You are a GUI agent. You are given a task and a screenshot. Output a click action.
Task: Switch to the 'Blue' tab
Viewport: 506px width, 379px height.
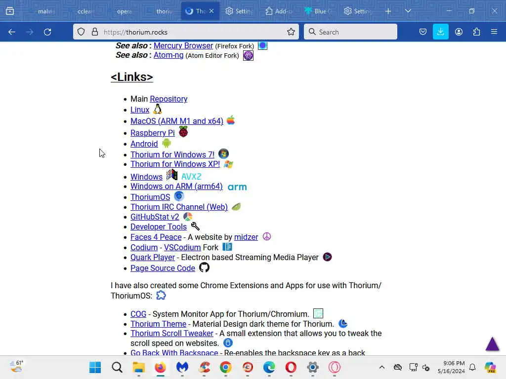(319, 11)
